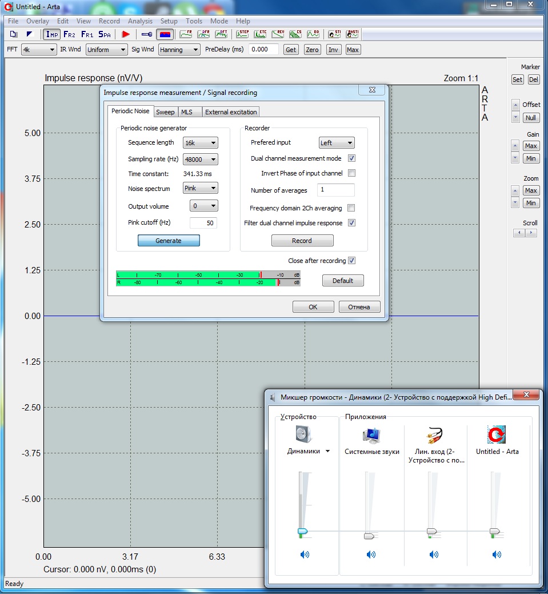Click the Marker Set button
Viewport: 548px width, 594px height.
(x=517, y=79)
